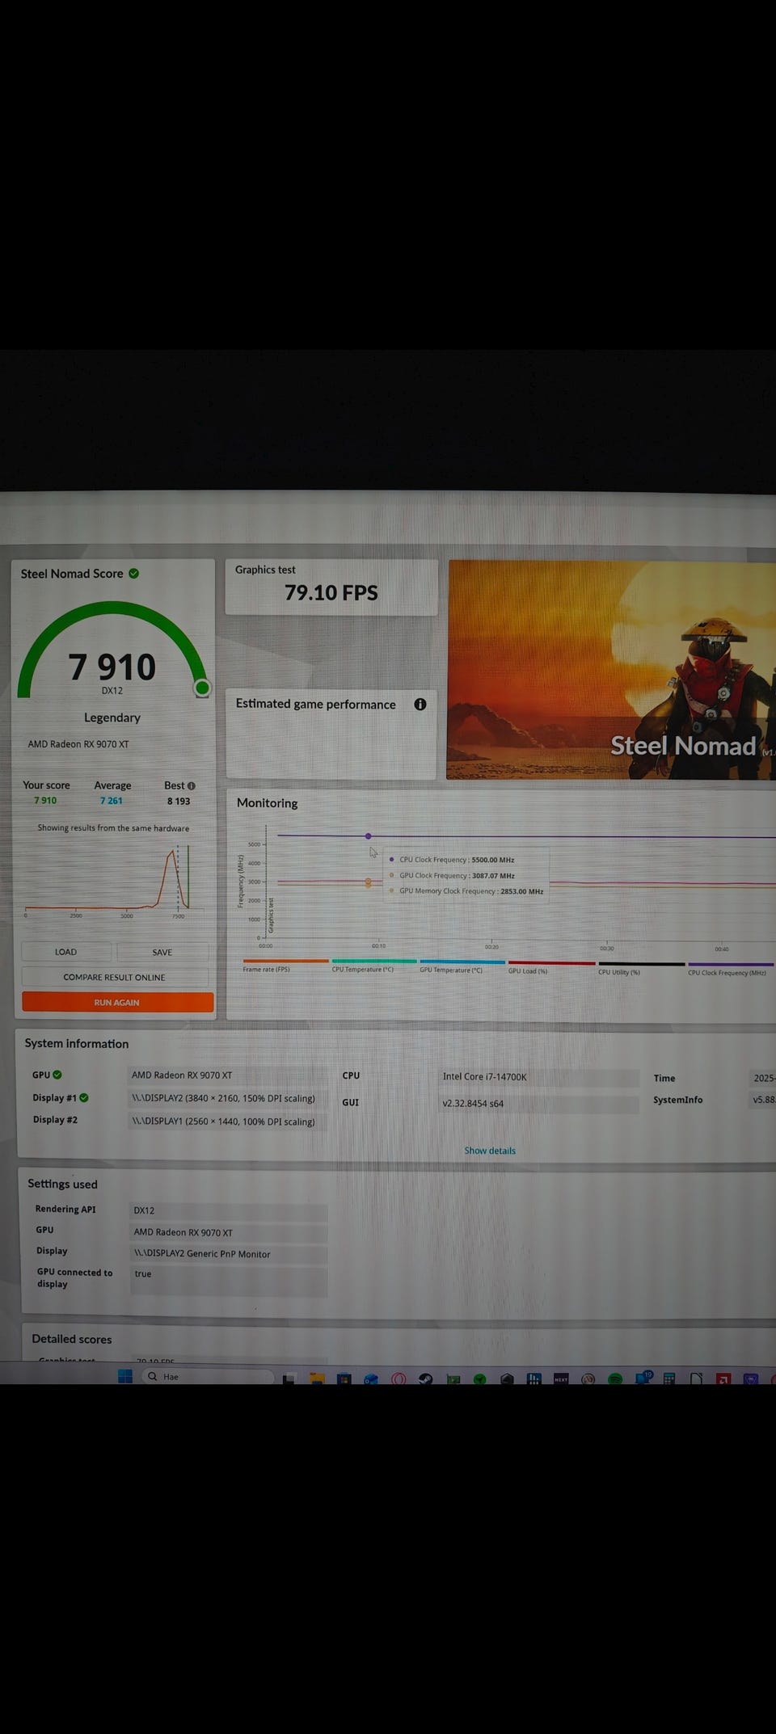Launch Microsoft Store from the taskbar
This screenshot has width=776, height=1734.
tap(344, 1378)
